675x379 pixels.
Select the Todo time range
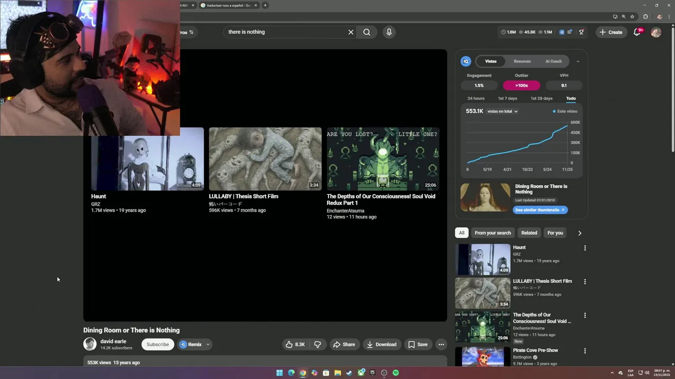point(571,98)
